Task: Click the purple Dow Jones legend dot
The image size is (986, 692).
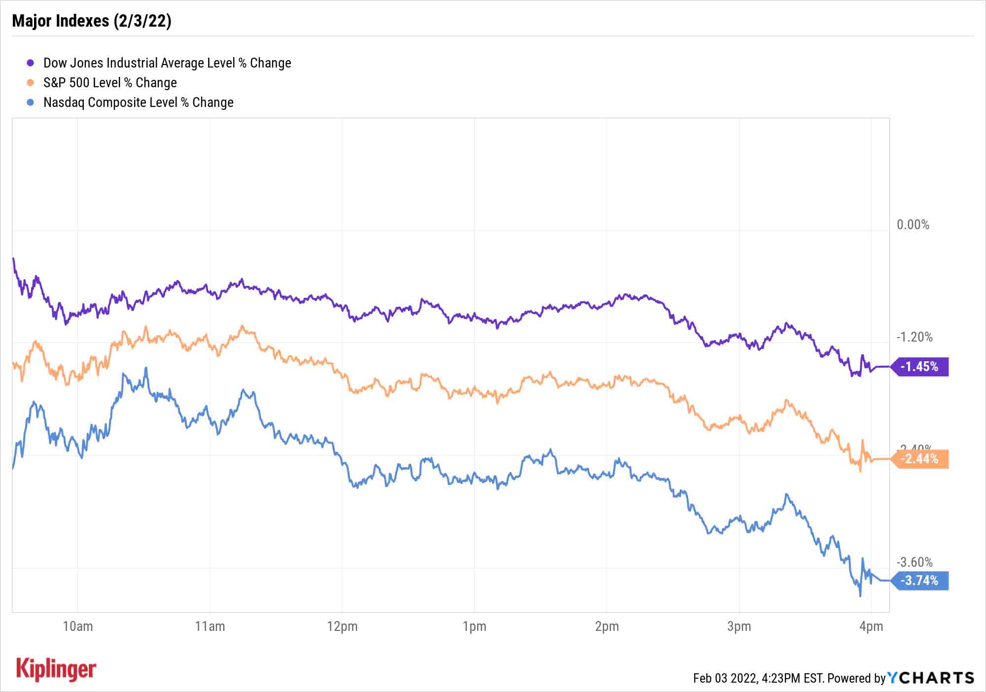Action: (31, 63)
